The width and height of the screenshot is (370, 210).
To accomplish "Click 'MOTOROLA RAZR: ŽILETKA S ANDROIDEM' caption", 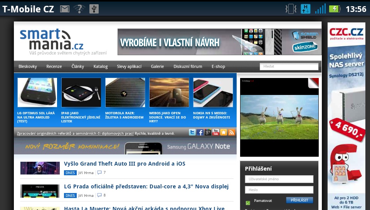I will (124, 115).
